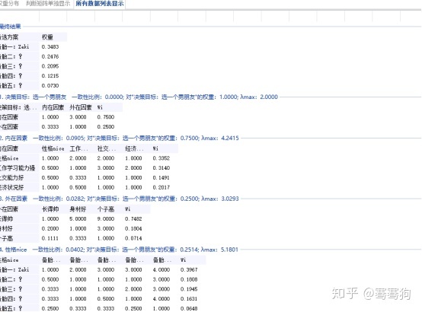This screenshot has height=312, width=422.
Task: Click the 备胎一: Zaki row label in the 性格nice table
Action: [14, 269]
